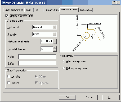Switch to the Primary Units tab
Image resolution: width=121 pixels, height=102 pixels.
[x=52, y=10]
